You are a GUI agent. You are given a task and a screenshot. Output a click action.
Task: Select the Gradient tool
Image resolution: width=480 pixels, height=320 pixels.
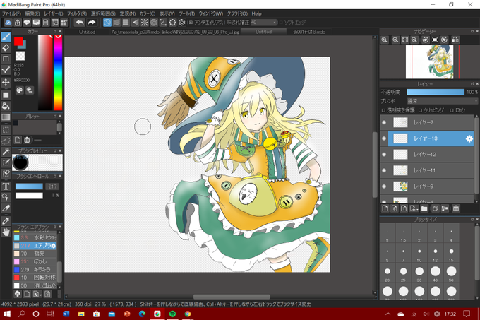(x=6, y=117)
